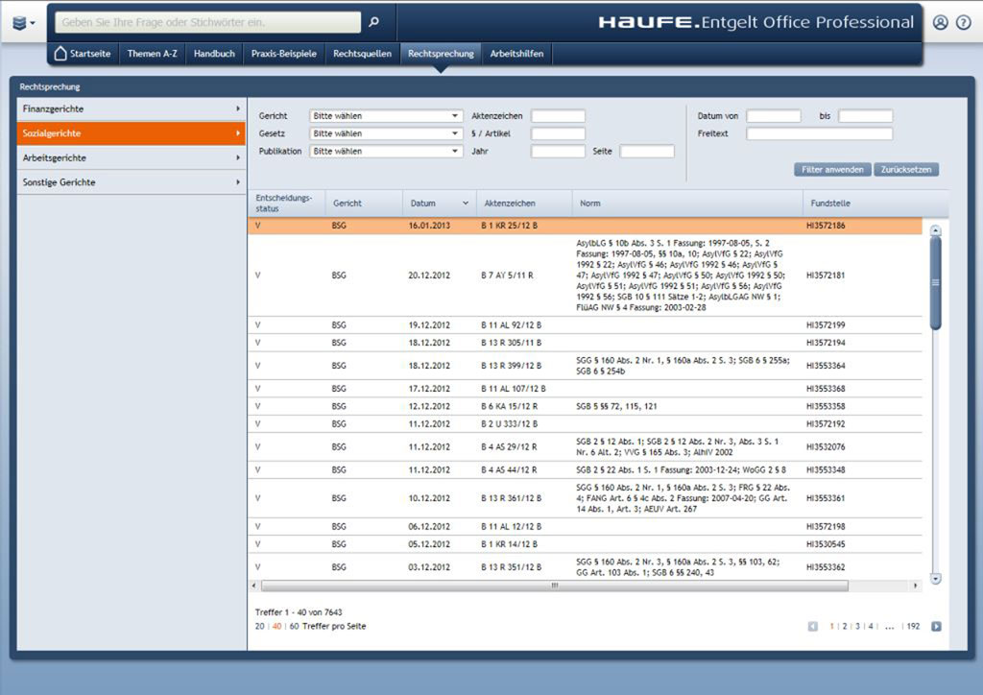The height and width of the screenshot is (695, 983).
Task: Click the search magnifier icon
Action: coord(374,23)
